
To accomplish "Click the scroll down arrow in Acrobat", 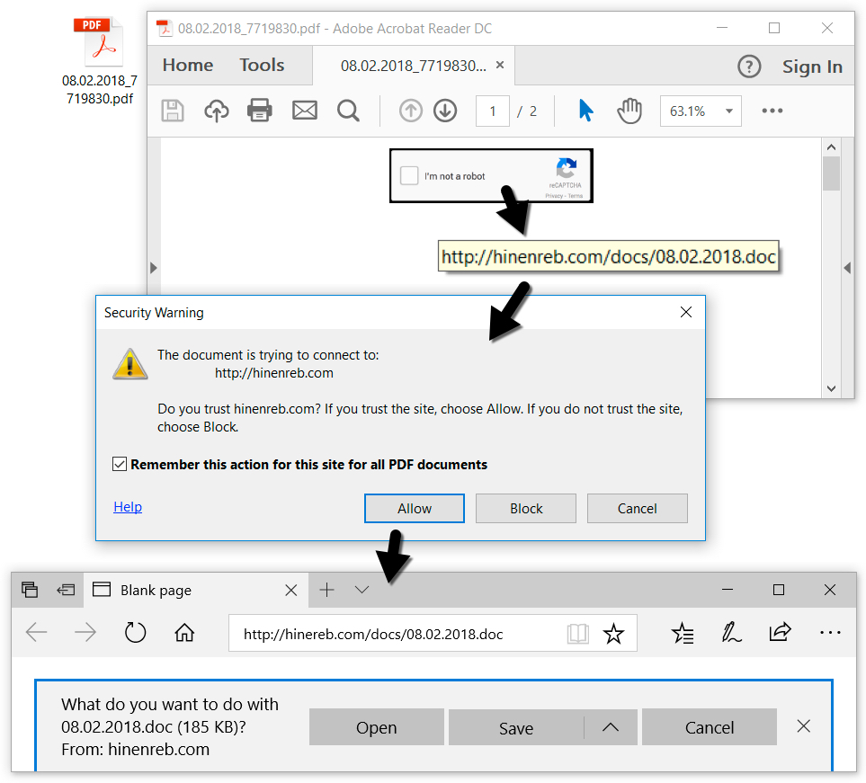I will [831, 388].
